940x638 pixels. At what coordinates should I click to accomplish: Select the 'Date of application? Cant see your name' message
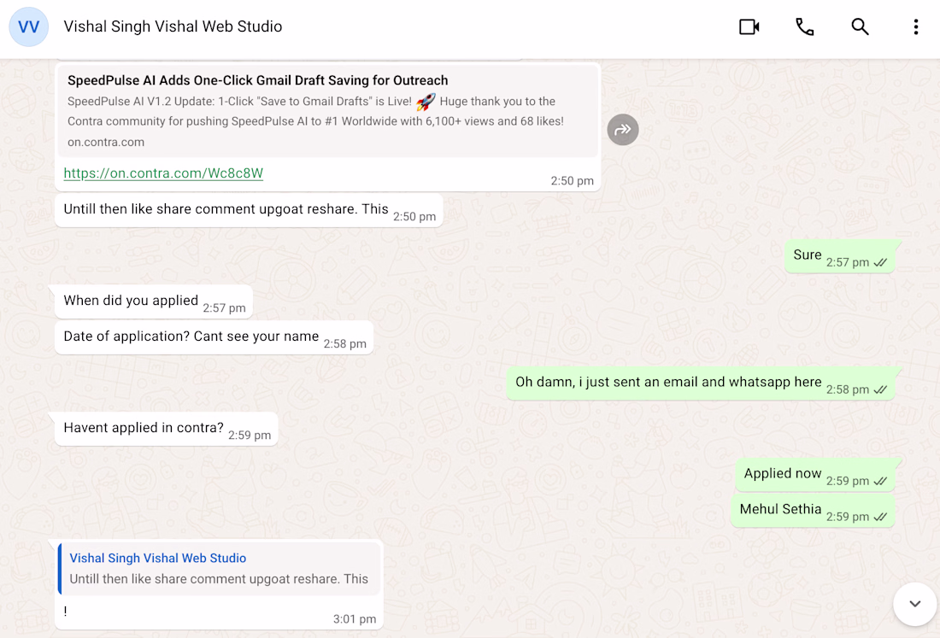pos(214,337)
